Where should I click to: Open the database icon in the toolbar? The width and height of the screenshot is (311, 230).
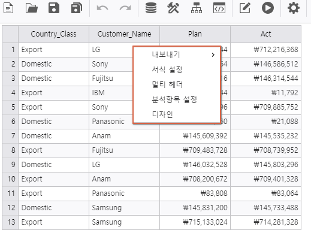pyautogui.click(x=151, y=8)
